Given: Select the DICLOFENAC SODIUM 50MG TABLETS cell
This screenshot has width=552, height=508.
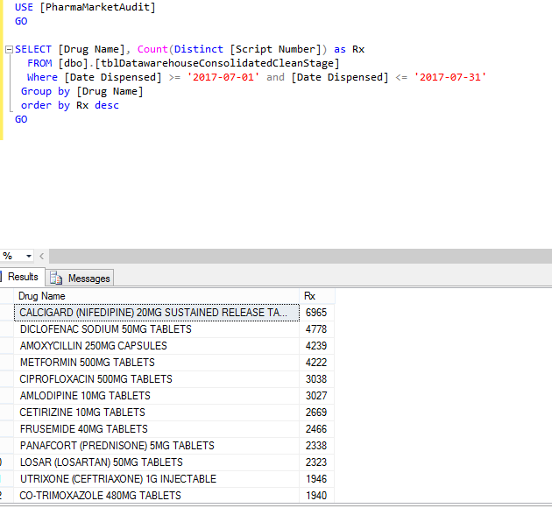Looking at the screenshot, I should (x=105, y=329).
